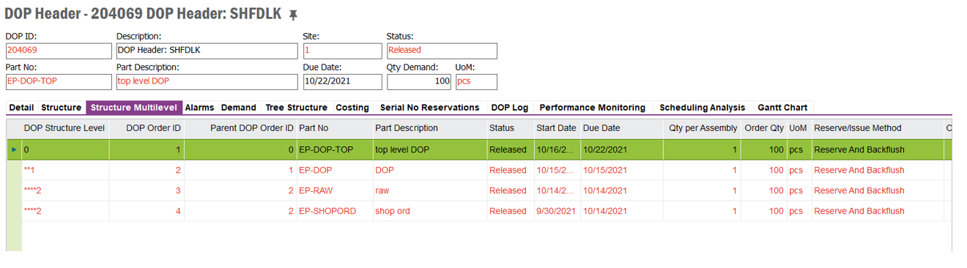This screenshot has width=967, height=268.
Task: Focus the Description input field
Action: [x=207, y=51]
